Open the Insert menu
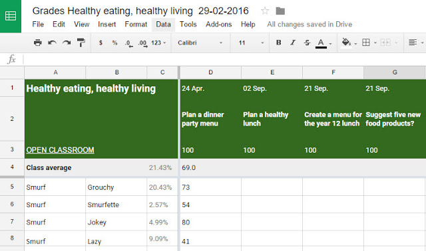Image resolution: width=426 pixels, height=251 pixels. pos(106,25)
